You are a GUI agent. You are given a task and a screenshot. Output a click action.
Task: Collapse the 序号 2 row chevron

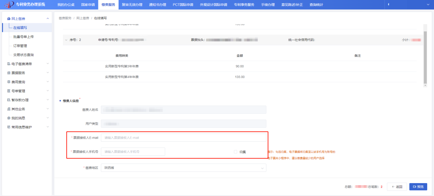pos(66,40)
